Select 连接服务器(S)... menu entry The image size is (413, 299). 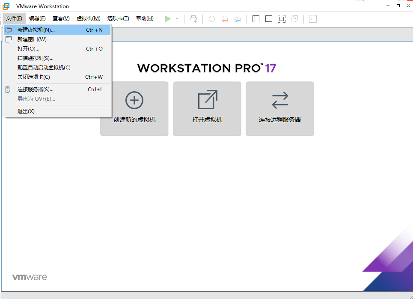point(57,90)
